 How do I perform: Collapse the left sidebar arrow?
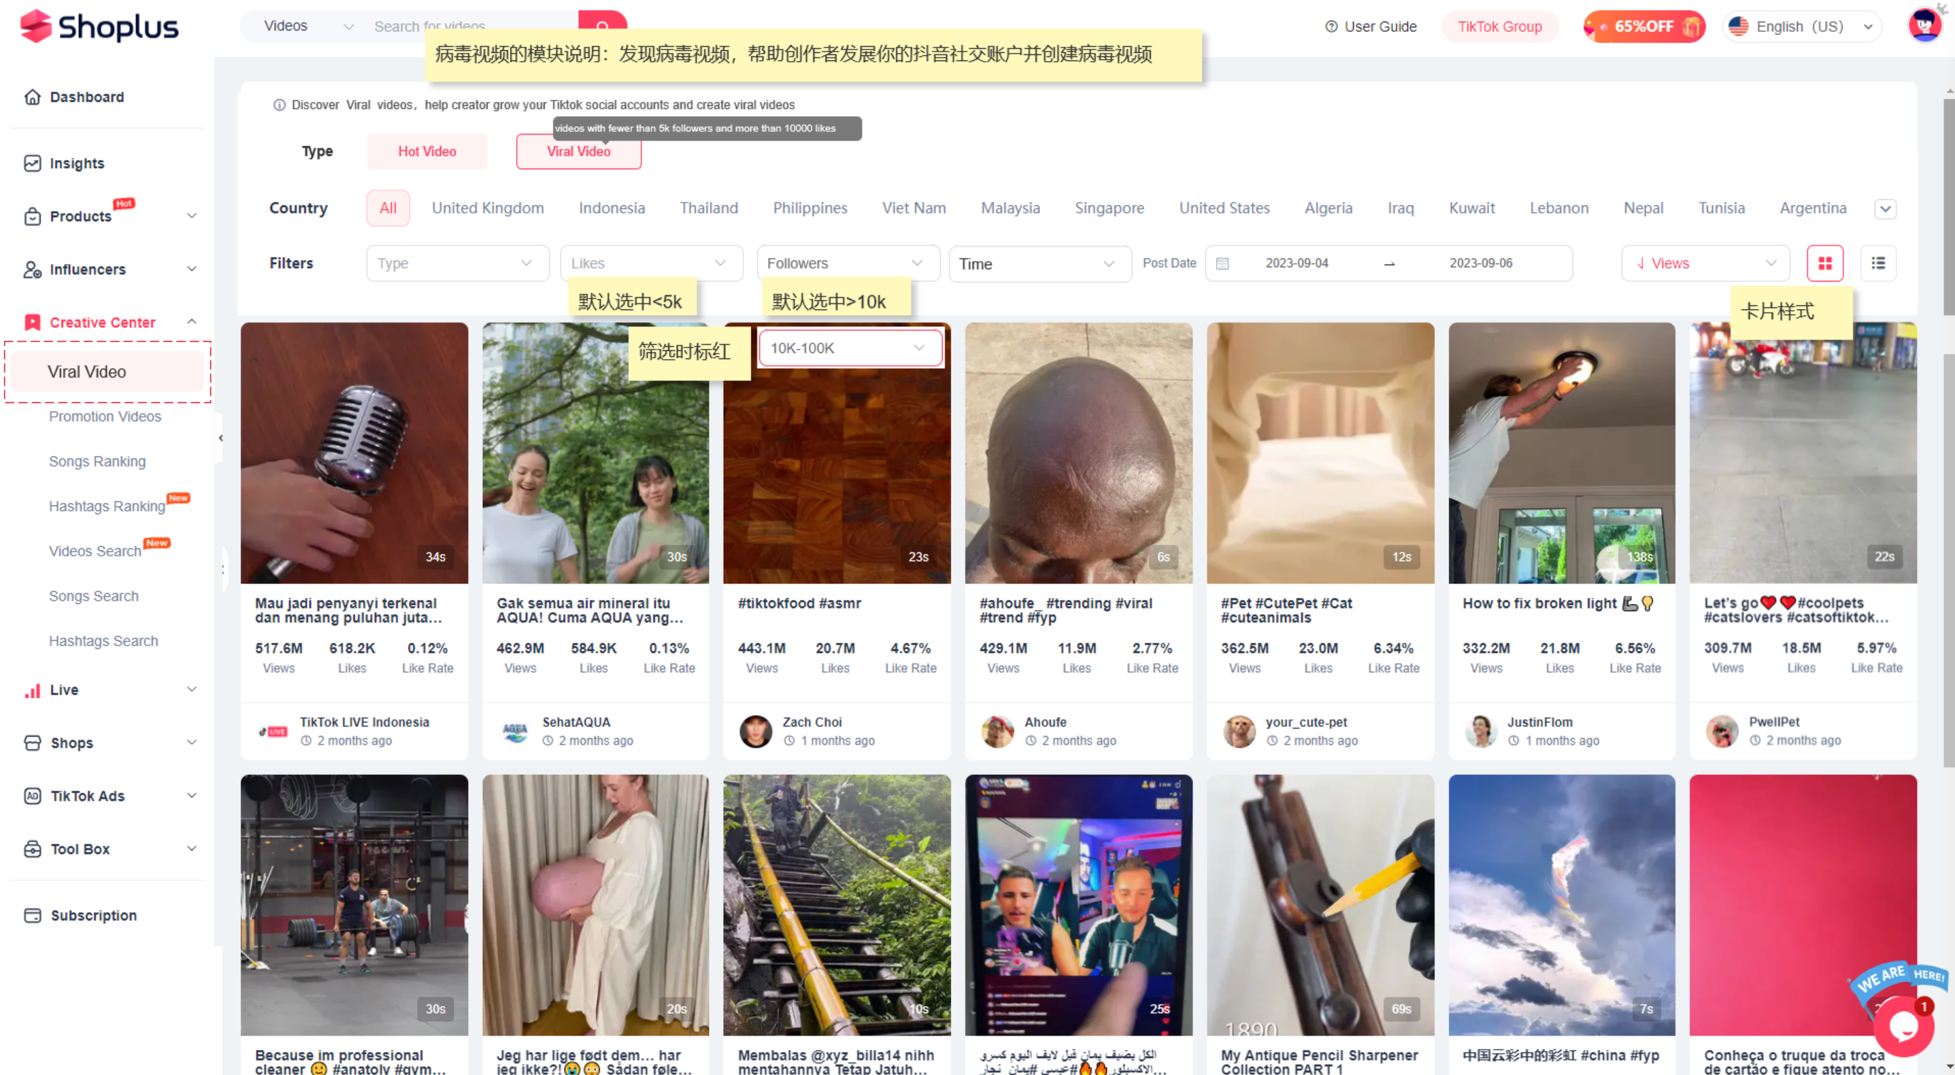pos(220,438)
